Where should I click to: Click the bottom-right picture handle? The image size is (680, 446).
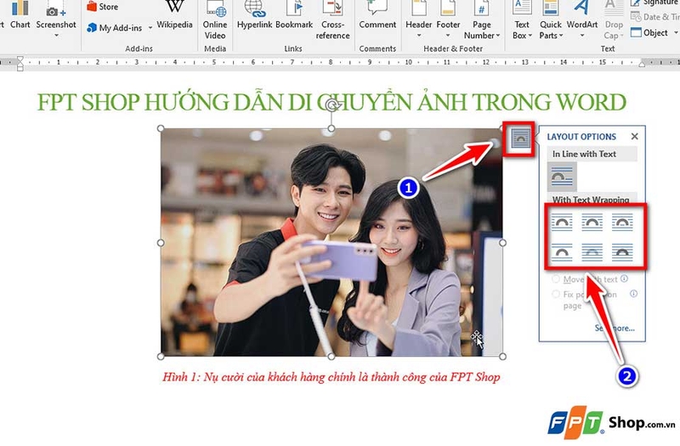coord(502,356)
